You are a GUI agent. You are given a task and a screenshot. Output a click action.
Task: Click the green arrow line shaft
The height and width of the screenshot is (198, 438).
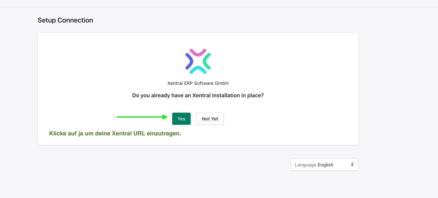[x=140, y=117]
